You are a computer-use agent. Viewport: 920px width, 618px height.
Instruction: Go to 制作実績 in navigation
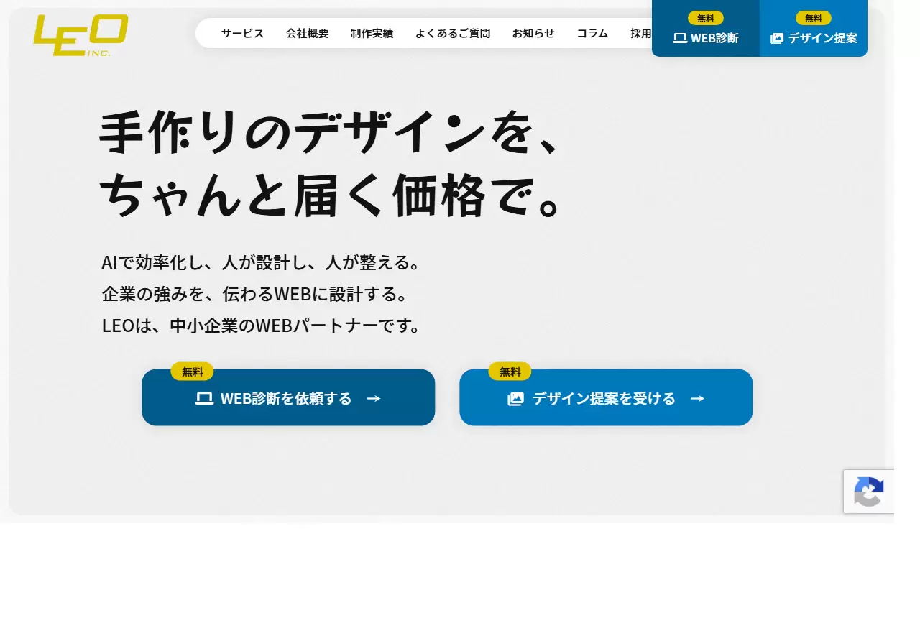(x=372, y=33)
